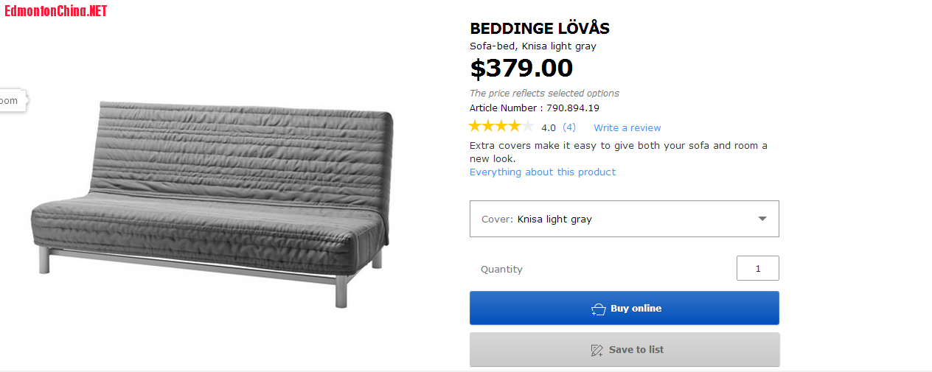Pick the fourth yellow rating star
932x372 pixels.
515,127
